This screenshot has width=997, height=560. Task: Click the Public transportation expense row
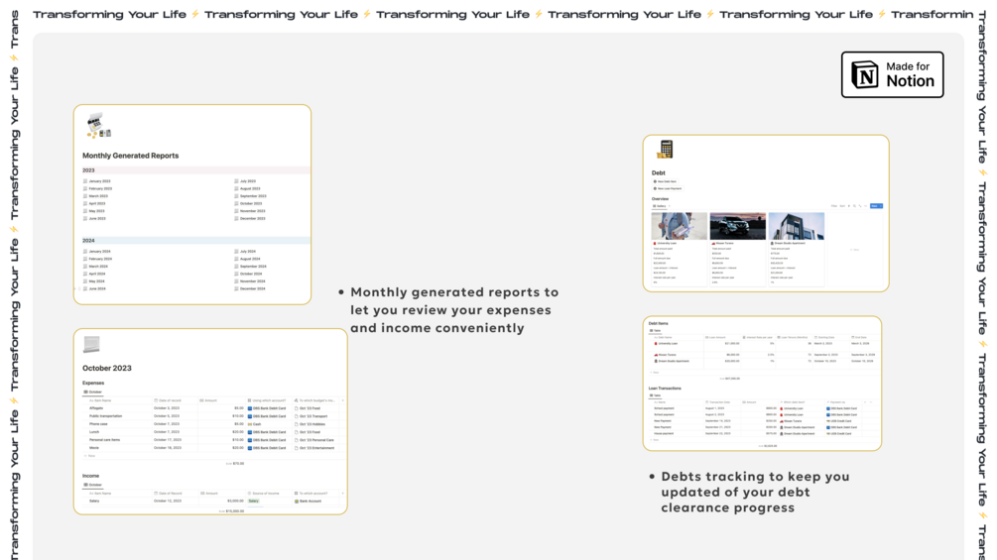click(x=105, y=416)
